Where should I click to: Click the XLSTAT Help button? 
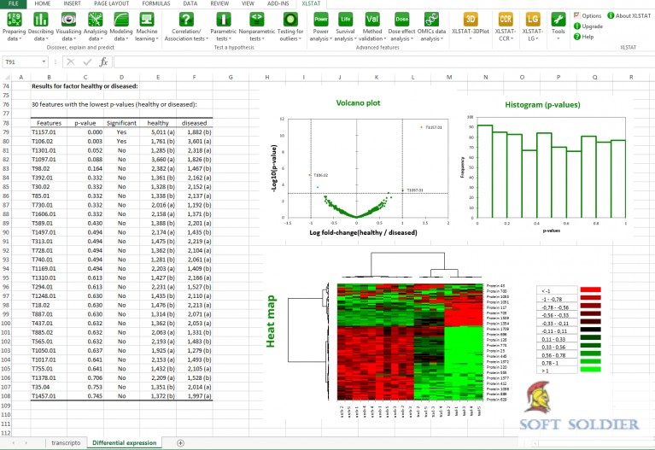pyautogui.click(x=583, y=37)
